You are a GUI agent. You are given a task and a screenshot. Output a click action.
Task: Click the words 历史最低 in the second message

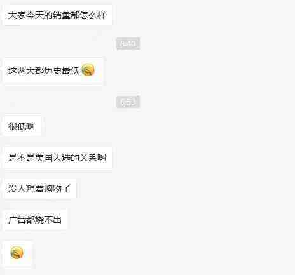tap(62, 70)
